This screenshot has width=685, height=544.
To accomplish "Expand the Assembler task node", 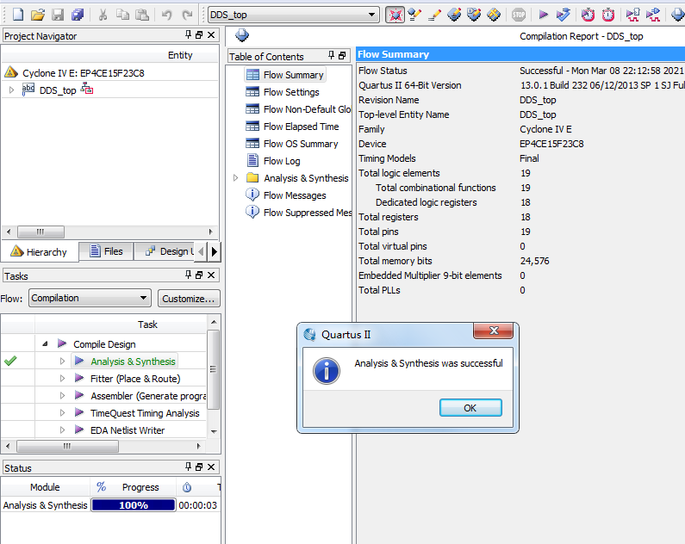I will pos(63,396).
